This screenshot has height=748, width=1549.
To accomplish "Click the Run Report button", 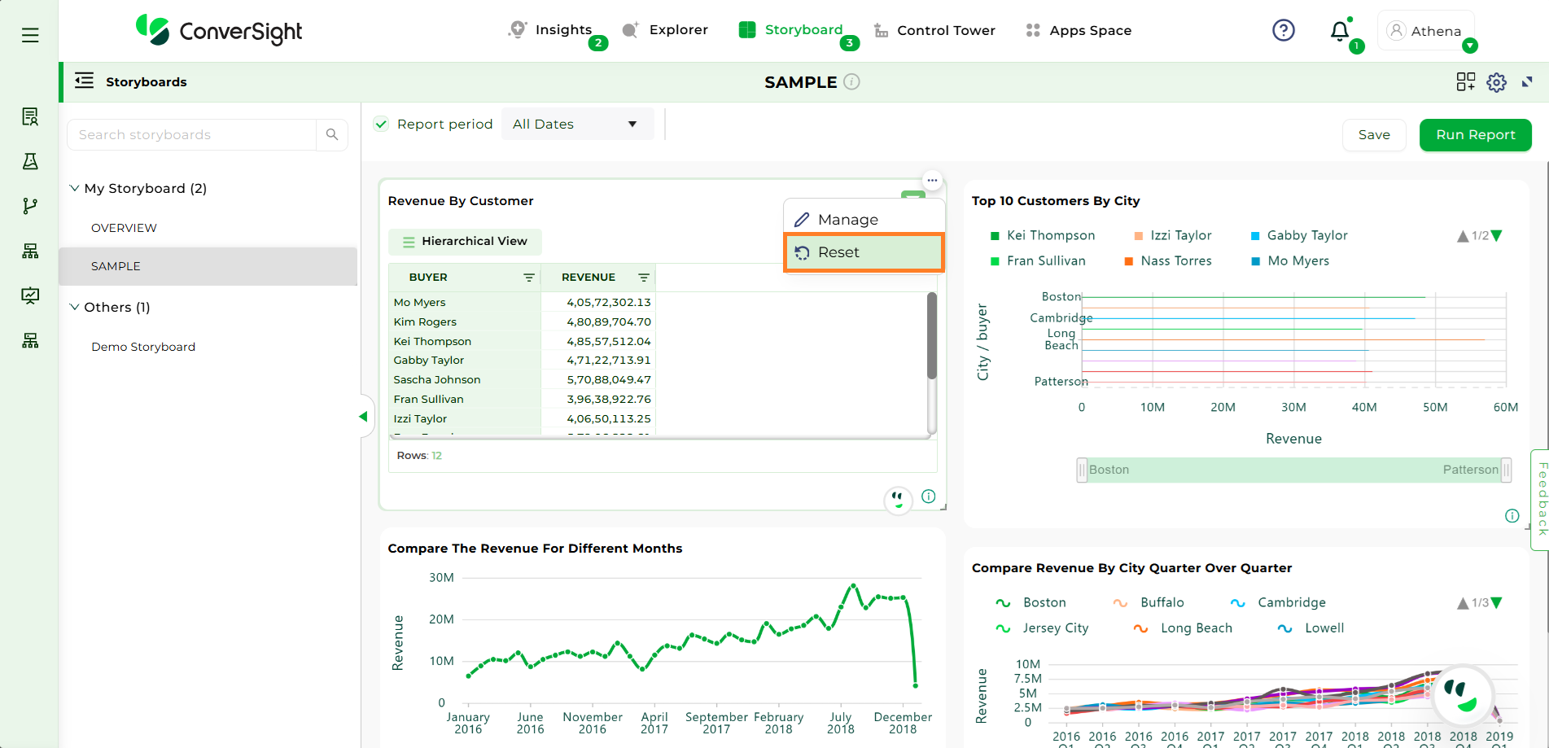I will [1475, 135].
